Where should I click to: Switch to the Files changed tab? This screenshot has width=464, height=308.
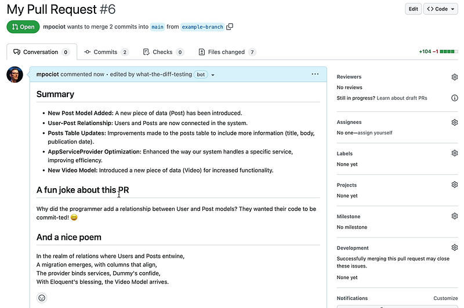coord(227,52)
